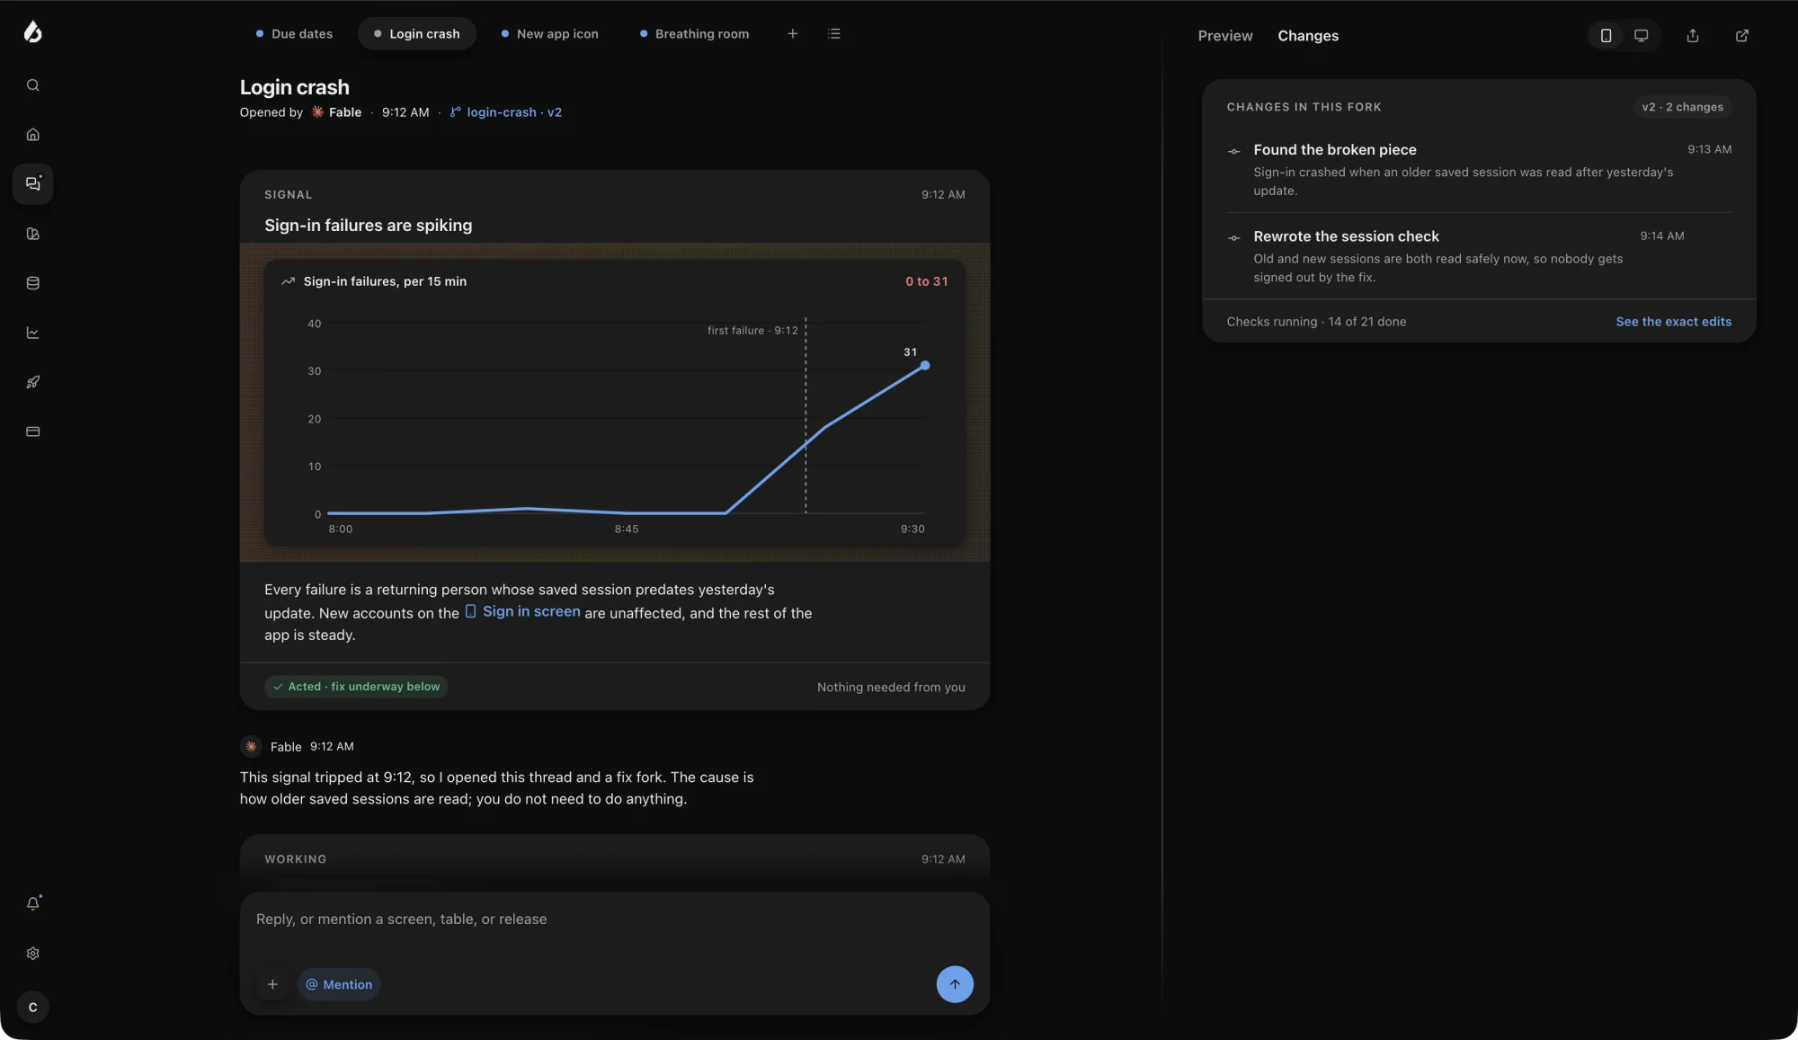Click the Mention button
Image resolution: width=1798 pixels, height=1040 pixels.
click(339, 984)
